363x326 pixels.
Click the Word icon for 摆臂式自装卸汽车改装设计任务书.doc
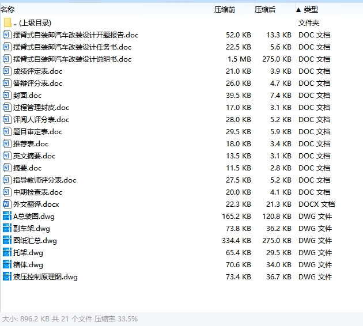click(x=7, y=47)
